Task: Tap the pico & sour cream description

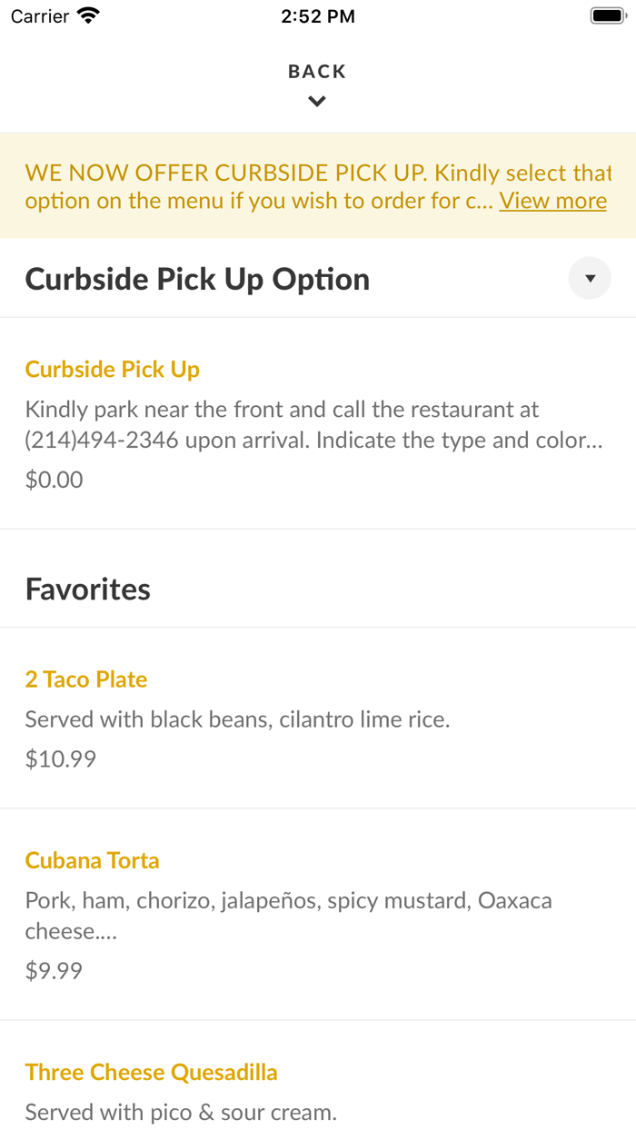Action: click(x=180, y=1112)
